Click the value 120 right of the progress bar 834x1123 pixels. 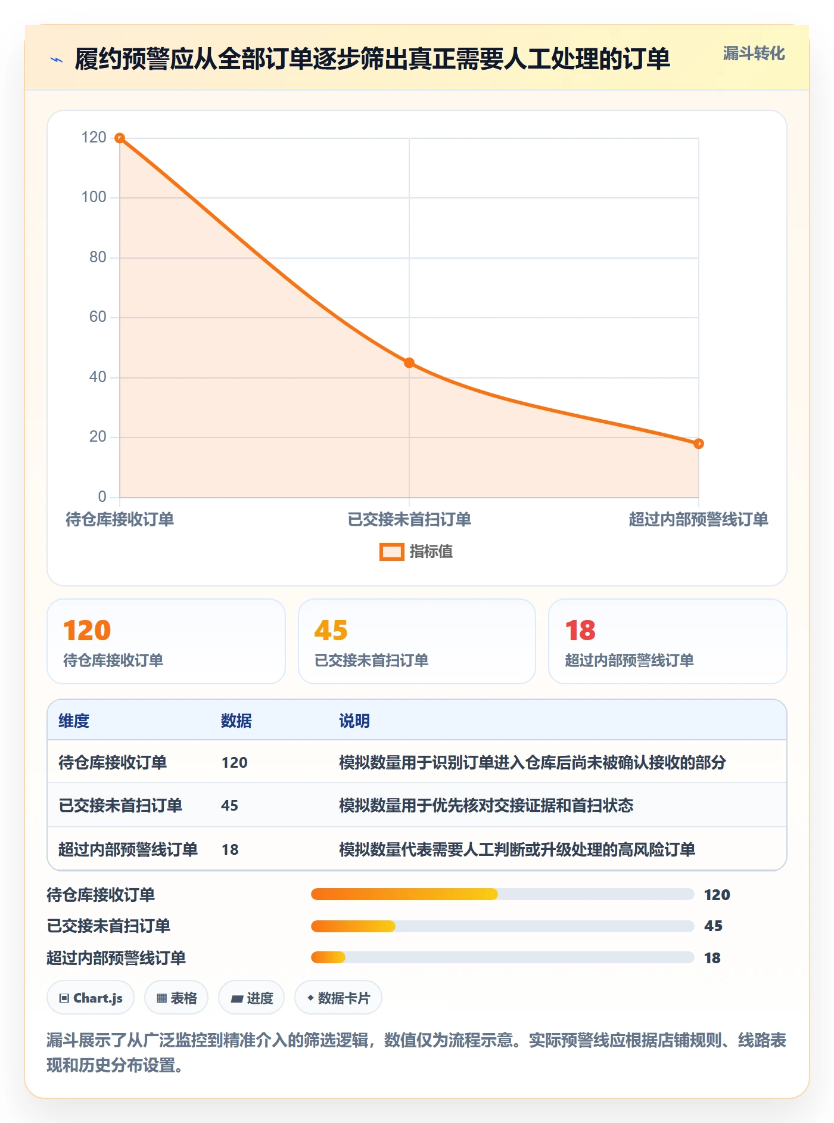coord(717,895)
